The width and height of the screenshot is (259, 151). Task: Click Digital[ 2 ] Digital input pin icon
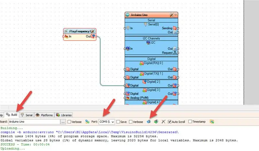click(128, 85)
